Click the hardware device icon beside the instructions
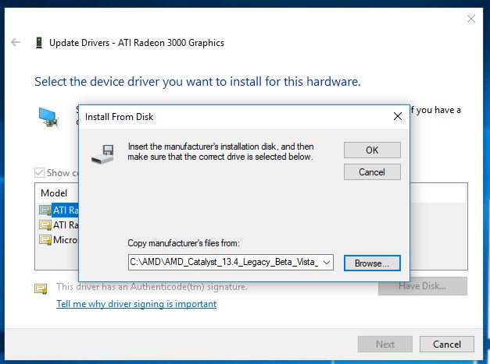Image resolution: width=490 pixels, height=364 pixels. pos(48,117)
